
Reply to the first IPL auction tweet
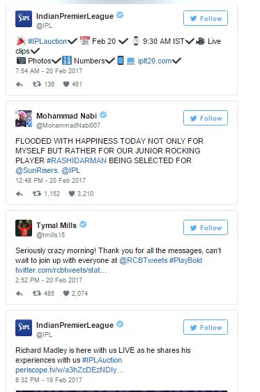click(x=20, y=84)
